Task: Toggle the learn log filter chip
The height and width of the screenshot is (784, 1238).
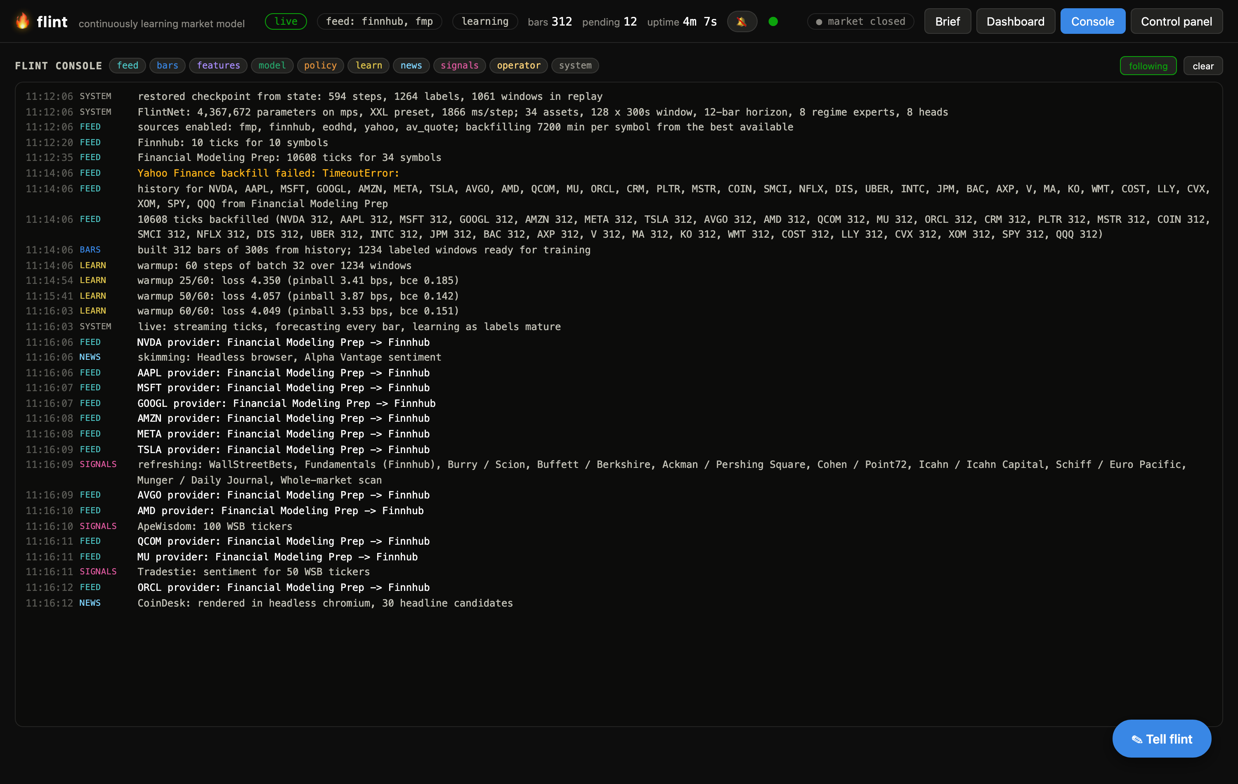Action: point(369,65)
